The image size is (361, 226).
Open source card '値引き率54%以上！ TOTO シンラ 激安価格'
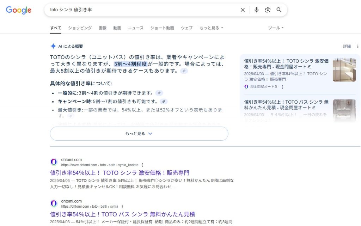click(286, 64)
